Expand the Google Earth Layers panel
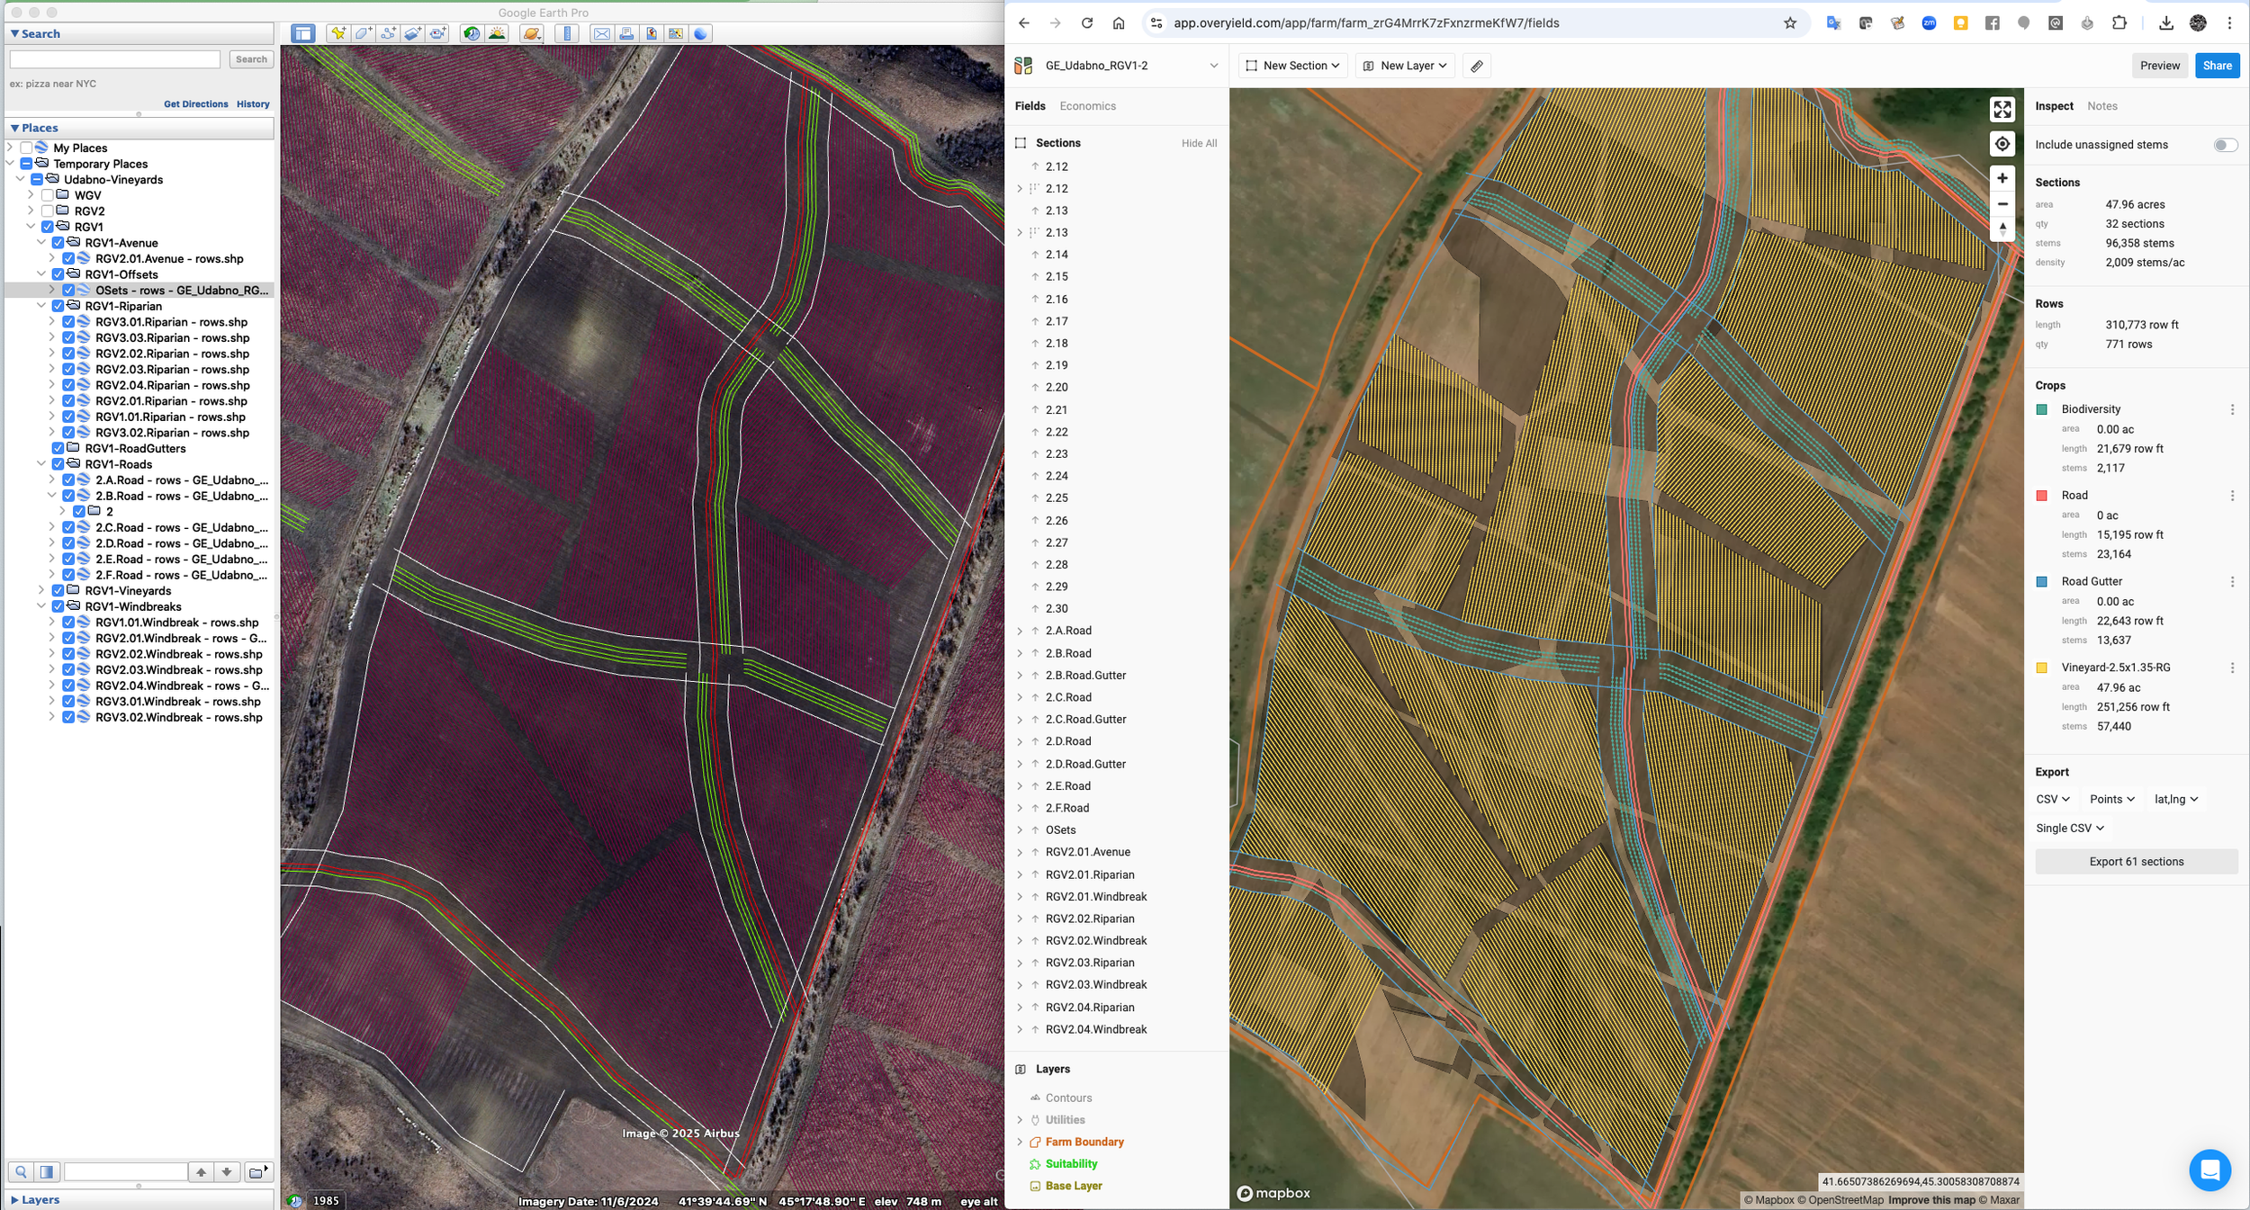2250x1210 pixels. (x=14, y=1200)
